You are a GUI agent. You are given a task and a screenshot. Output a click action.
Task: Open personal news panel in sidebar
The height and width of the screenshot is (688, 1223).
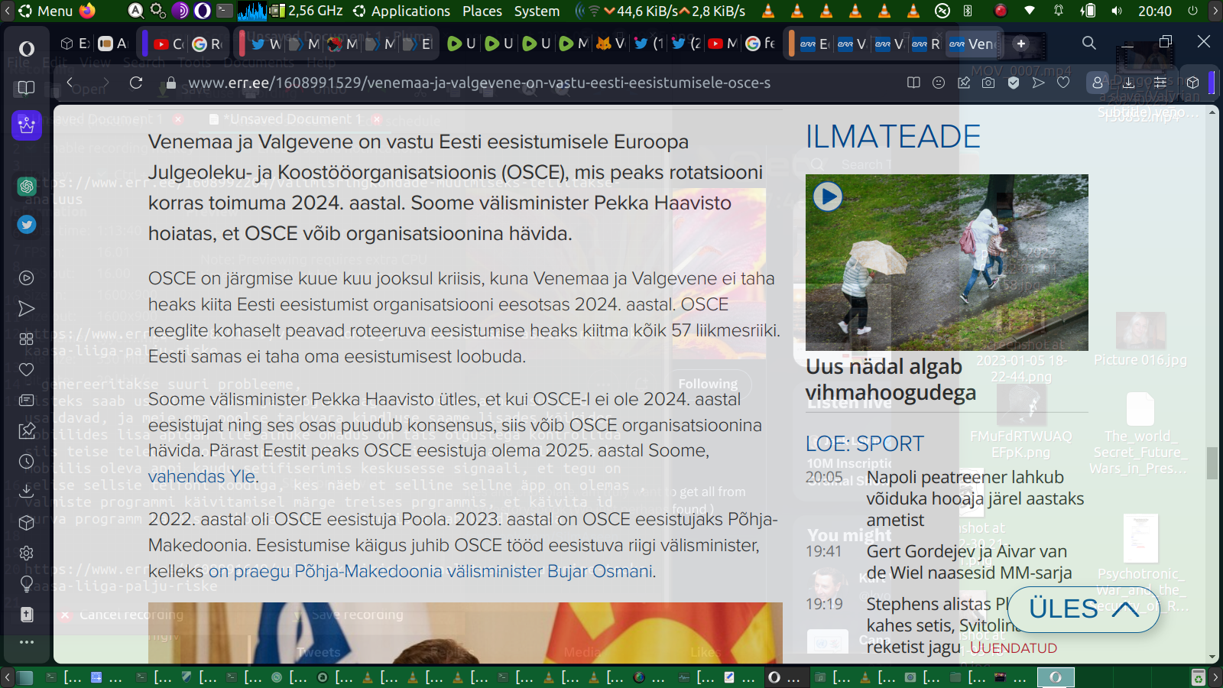coord(27,400)
